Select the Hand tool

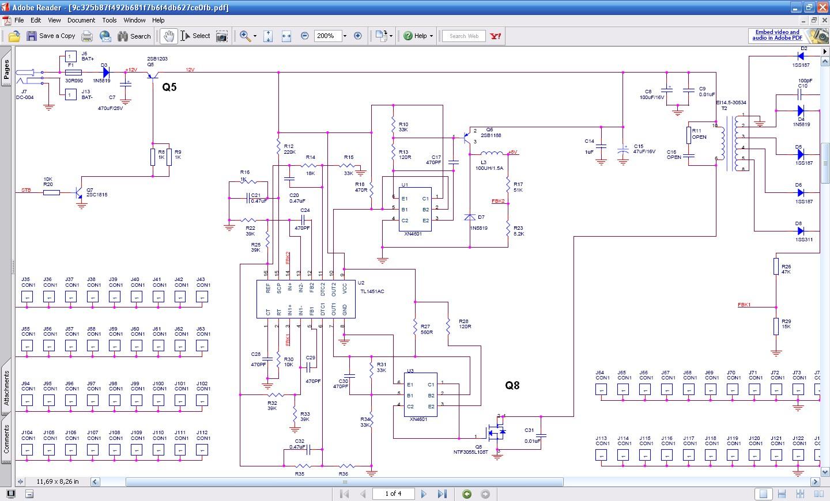pyautogui.click(x=168, y=36)
